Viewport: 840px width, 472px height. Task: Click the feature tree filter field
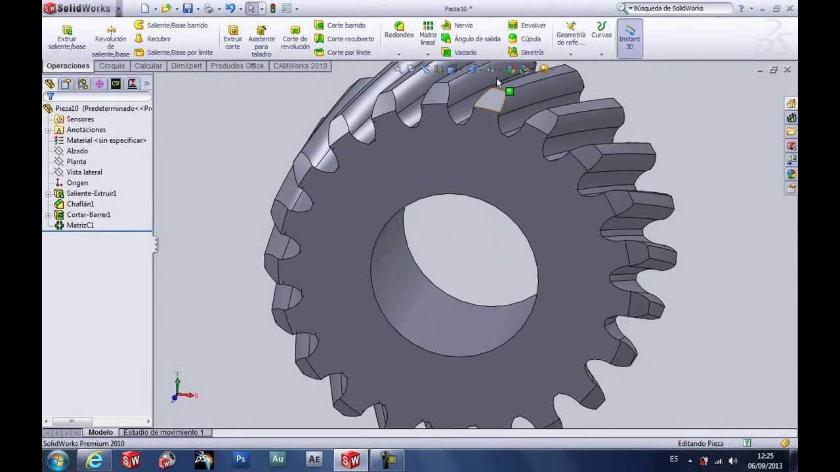97,96
